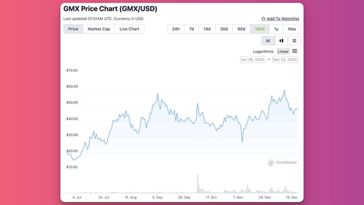
Task: Switch to candlestick chart icon
Action: pyautogui.click(x=282, y=41)
